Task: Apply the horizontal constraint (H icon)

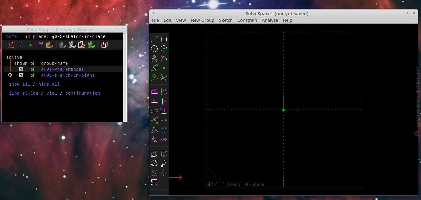Action: (x=154, y=101)
